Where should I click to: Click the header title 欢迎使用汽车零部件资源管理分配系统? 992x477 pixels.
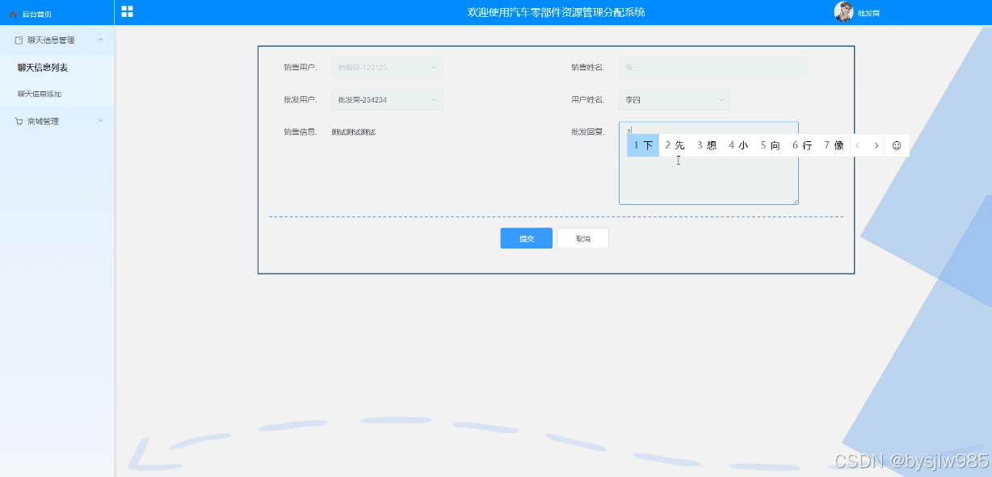pos(557,12)
